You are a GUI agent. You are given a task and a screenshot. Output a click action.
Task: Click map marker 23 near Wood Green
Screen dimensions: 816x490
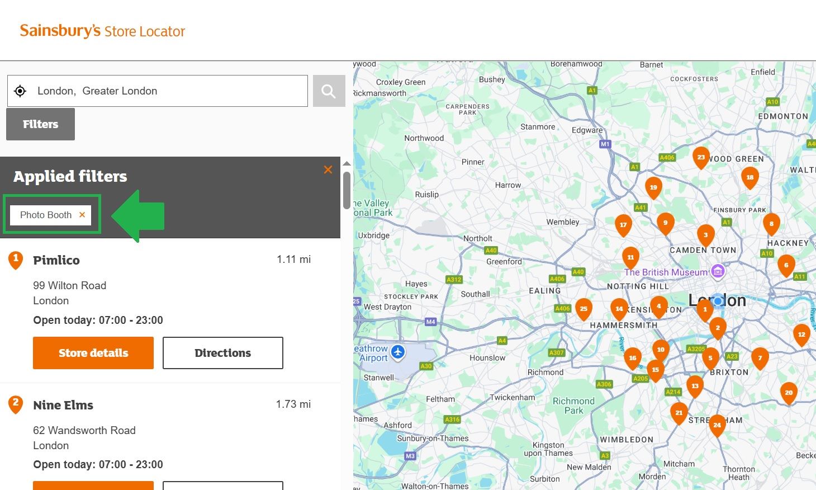click(701, 157)
